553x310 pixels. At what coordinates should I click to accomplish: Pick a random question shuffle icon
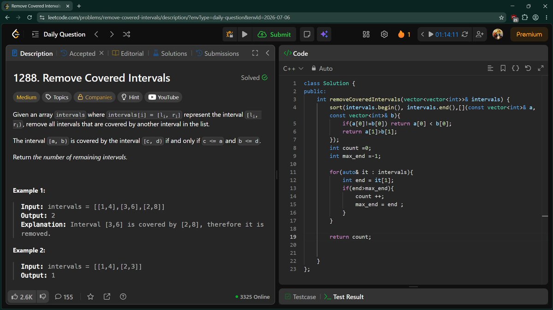(127, 34)
